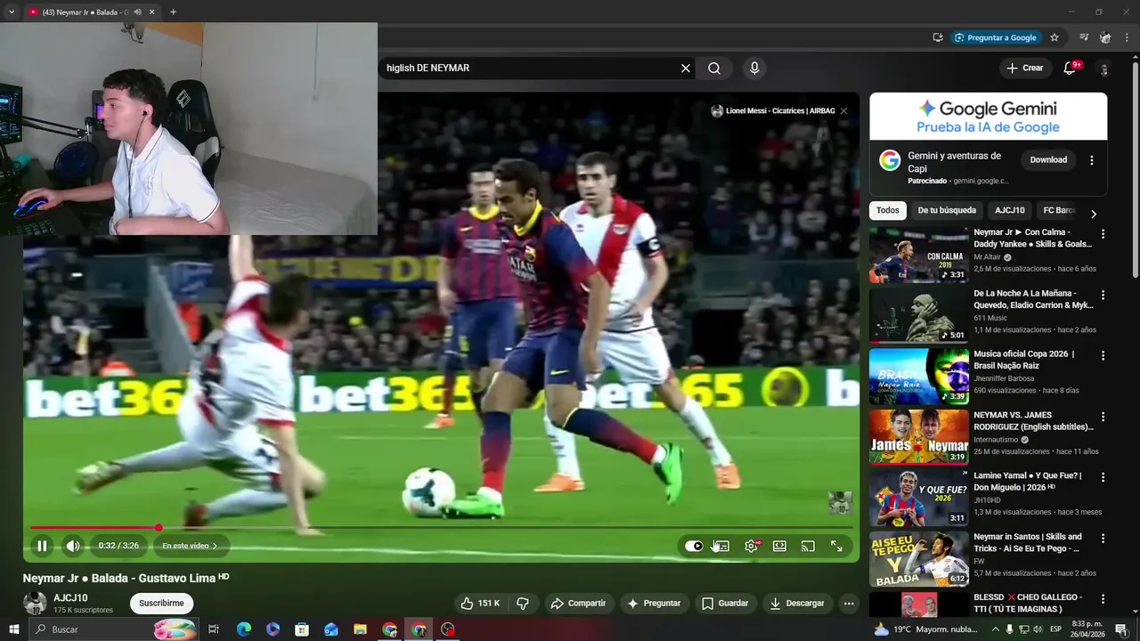Select the 'Todos' filter chip
1140x641 pixels.
pyautogui.click(x=888, y=211)
